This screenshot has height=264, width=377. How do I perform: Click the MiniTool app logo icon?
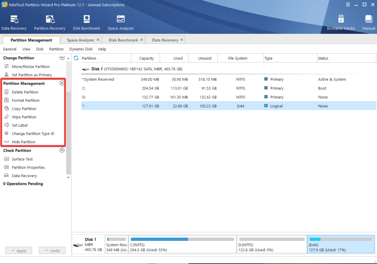tap(4, 4)
